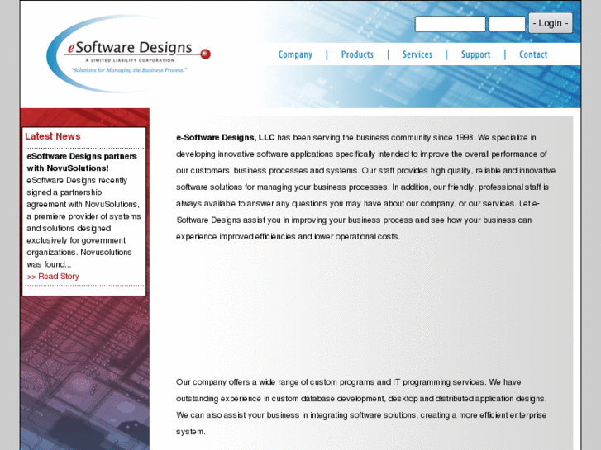This screenshot has height=450, width=601.
Task: Focus the username input field
Action: click(450, 24)
